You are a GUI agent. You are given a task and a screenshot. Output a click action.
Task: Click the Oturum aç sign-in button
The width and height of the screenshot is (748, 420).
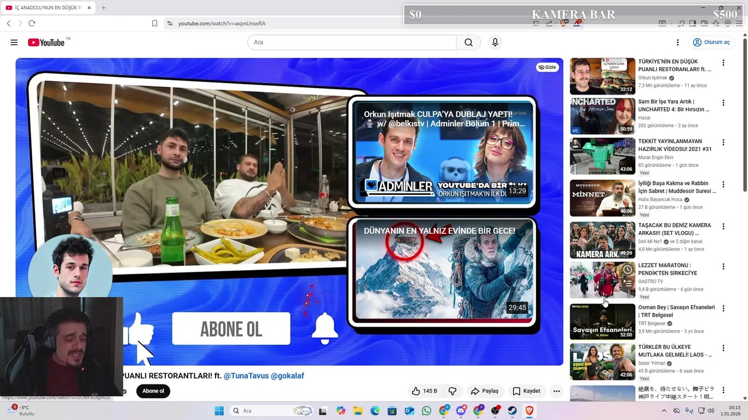pyautogui.click(x=711, y=43)
